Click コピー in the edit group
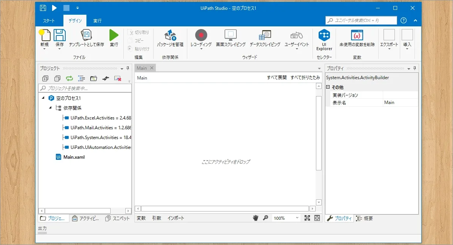Viewport: 453px width, 245px height. click(136, 40)
